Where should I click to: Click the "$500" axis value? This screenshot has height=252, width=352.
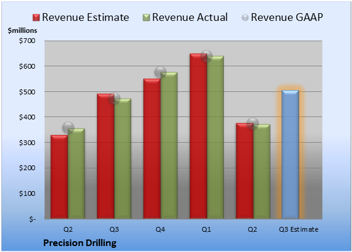[x=27, y=92]
